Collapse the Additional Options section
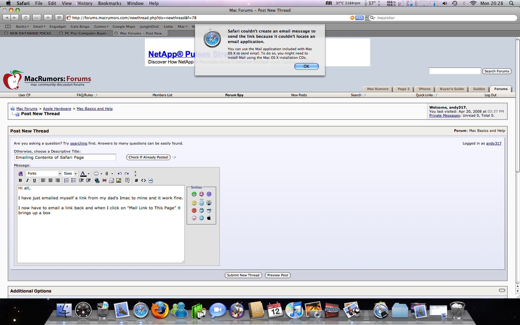The height and width of the screenshot is (325, 520). 502,290
